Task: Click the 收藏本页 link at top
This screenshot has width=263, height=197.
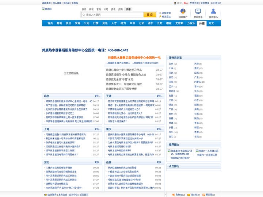Action: (46, 3)
